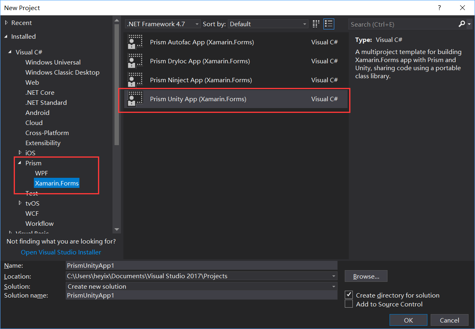
Task: Choose Prism DryIoc App (Xamarin.Forms) template
Action: point(235,61)
